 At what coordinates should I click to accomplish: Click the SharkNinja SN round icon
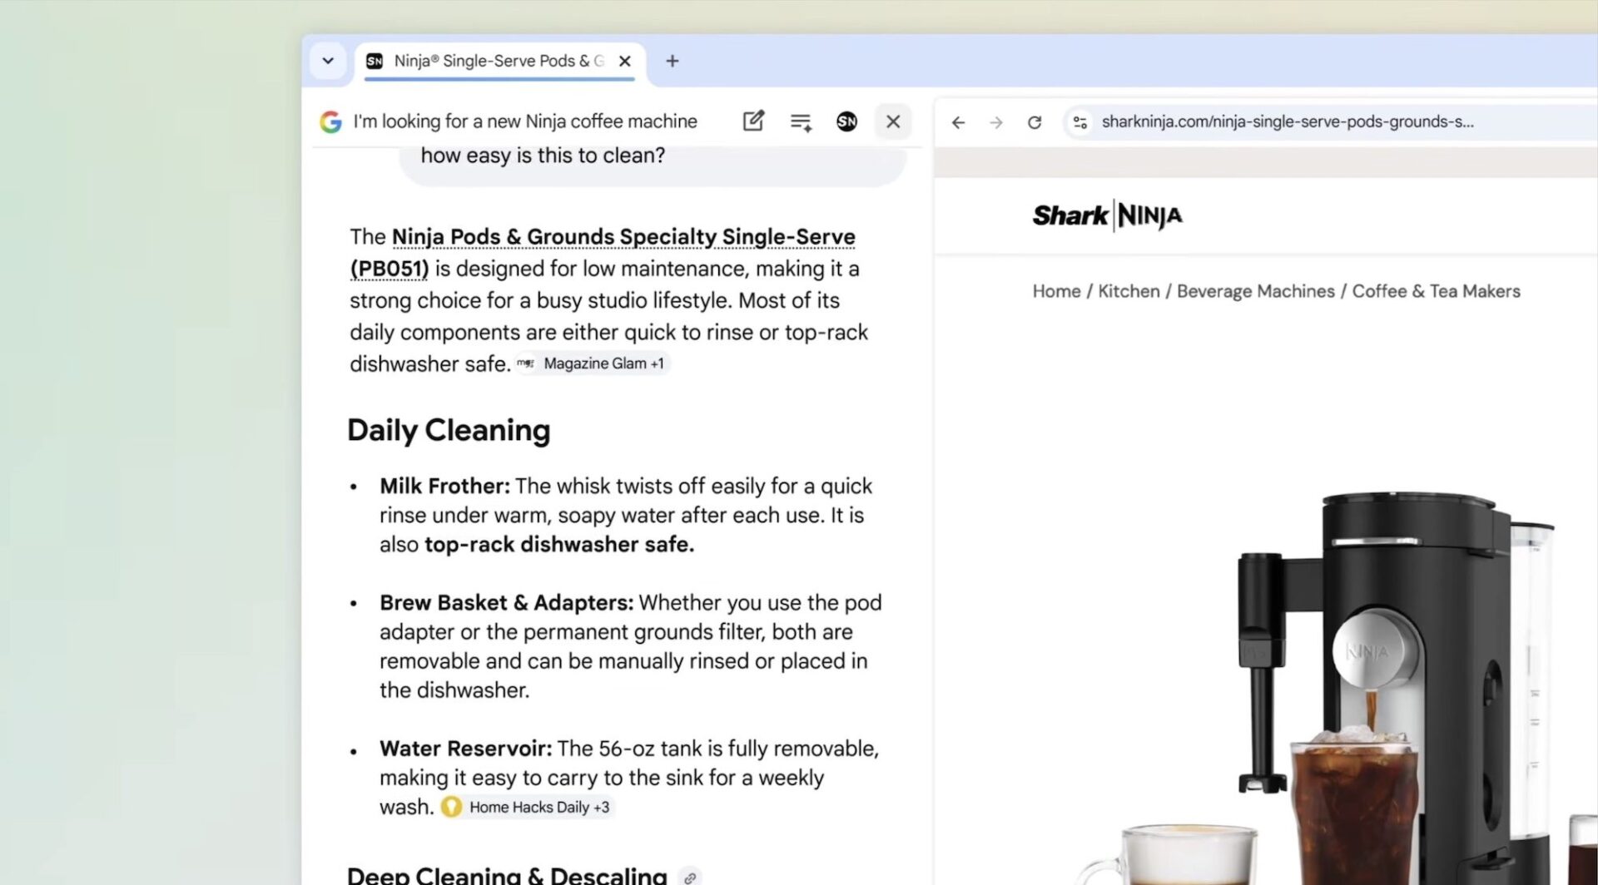(x=846, y=122)
